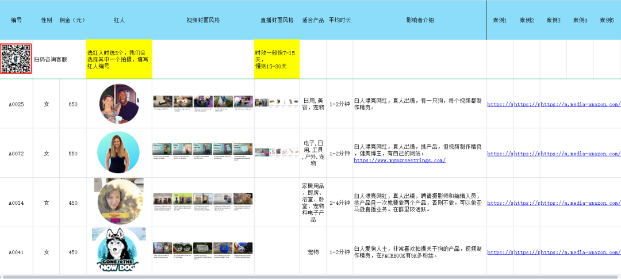
Task: Open the 案例3 amazon link for A0025
Action: click(x=581, y=104)
